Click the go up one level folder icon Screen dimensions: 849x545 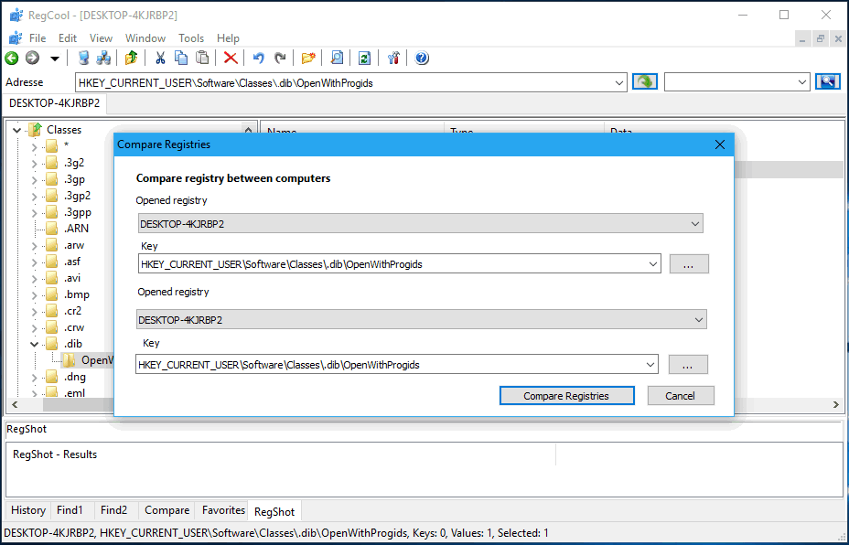pyautogui.click(x=131, y=58)
